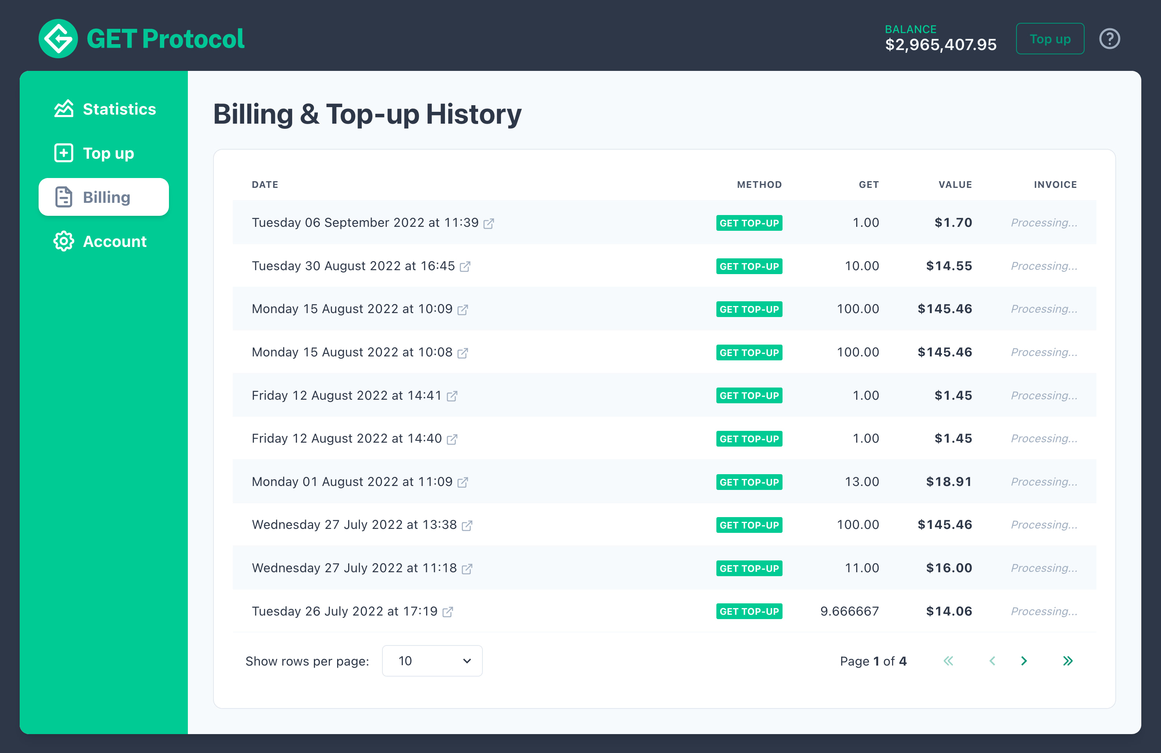The height and width of the screenshot is (753, 1161).
Task: Navigate to Statistics section
Action: tap(104, 108)
